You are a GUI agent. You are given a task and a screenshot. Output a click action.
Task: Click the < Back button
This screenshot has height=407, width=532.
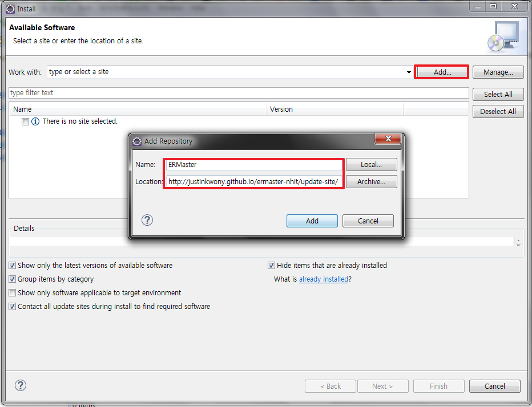pyautogui.click(x=330, y=386)
